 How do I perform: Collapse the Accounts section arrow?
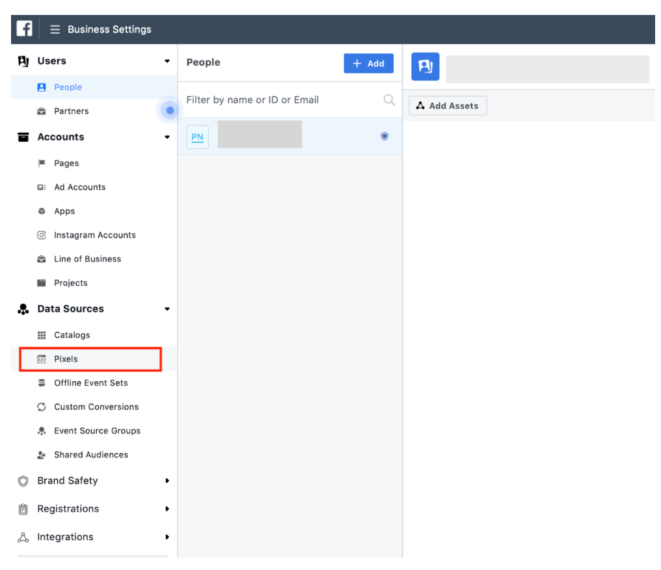pyautogui.click(x=167, y=137)
